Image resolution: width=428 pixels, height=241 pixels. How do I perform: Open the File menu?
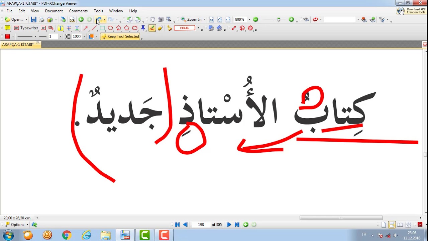pos(9,11)
